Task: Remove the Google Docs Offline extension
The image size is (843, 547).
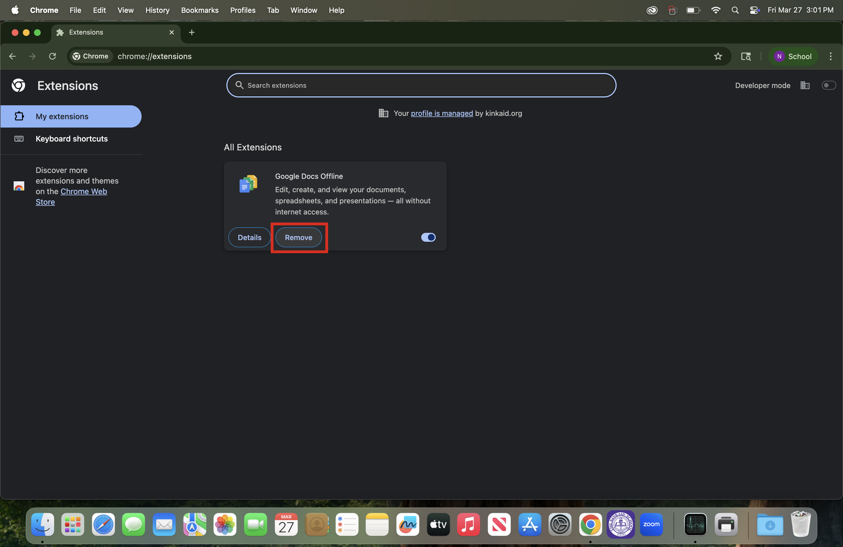Action: coord(298,237)
